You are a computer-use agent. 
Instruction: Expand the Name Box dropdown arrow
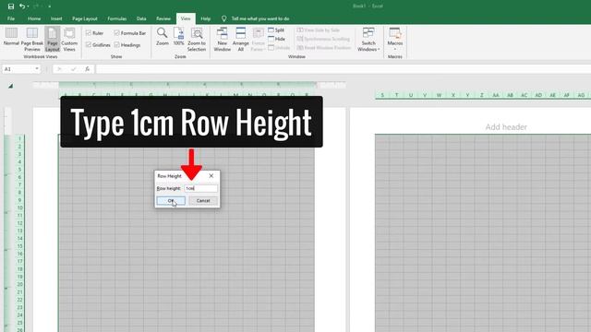[37, 69]
